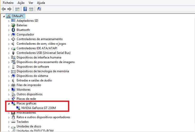The width and height of the screenshot is (195, 132).
Task: Click the NVIDIA GeForce GT 230M icon
Action: (18, 108)
